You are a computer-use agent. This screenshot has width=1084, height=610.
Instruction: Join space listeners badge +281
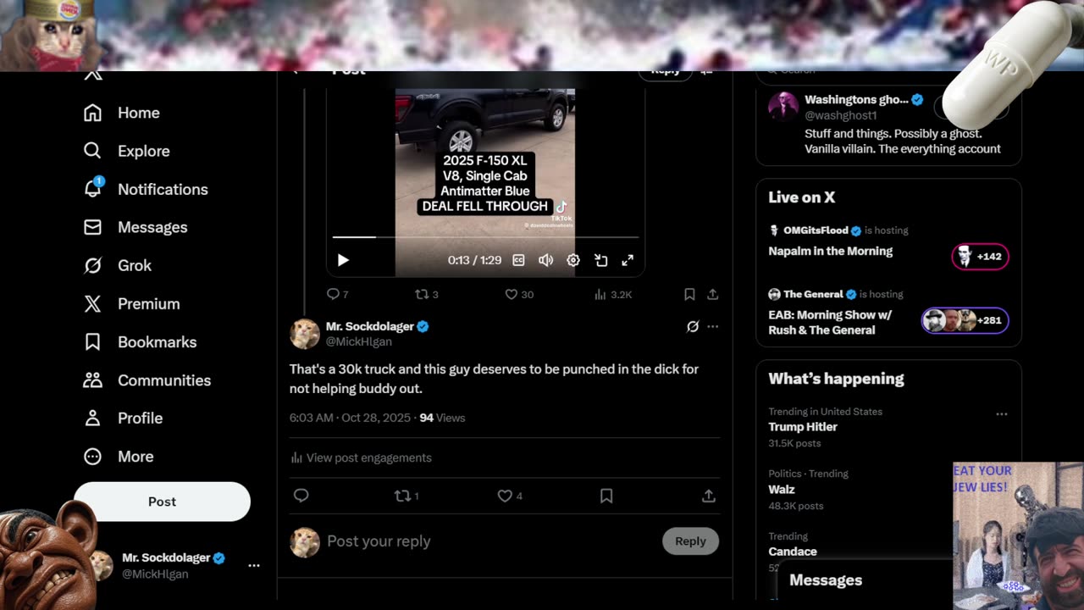tap(965, 320)
